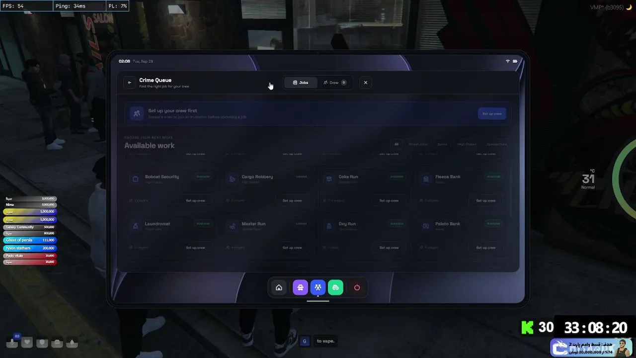Click the shield armor HUD icon

pyautogui.click(x=42, y=343)
